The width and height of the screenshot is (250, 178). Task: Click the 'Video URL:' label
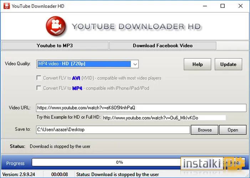click(x=20, y=108)
